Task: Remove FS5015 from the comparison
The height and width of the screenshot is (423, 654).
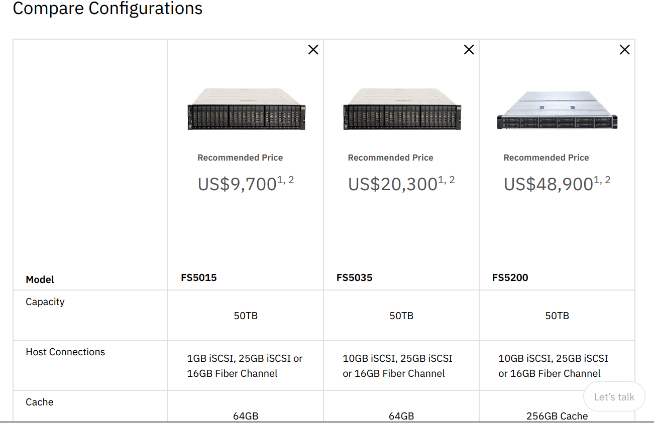Action: coord(313,50)
